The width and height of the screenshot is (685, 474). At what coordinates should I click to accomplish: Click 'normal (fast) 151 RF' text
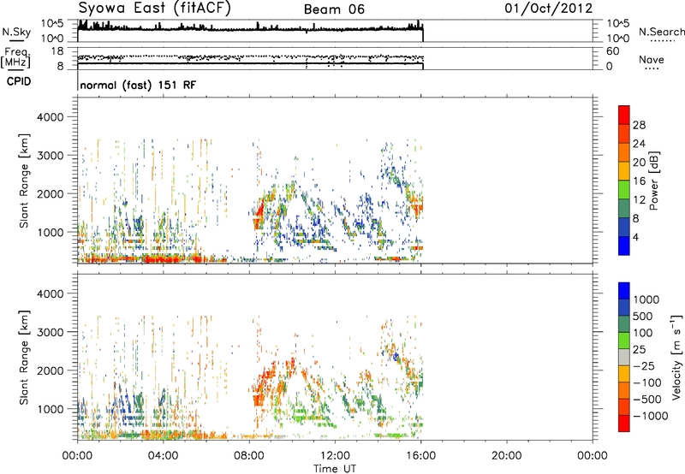pyautogui.click(x=138, y=85)
